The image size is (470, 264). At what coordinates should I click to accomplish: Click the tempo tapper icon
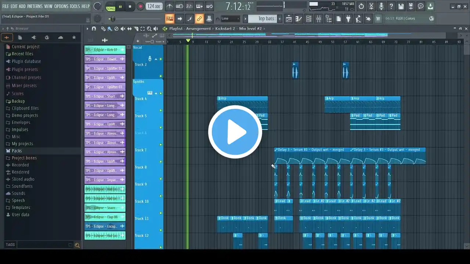click(358, 19)
